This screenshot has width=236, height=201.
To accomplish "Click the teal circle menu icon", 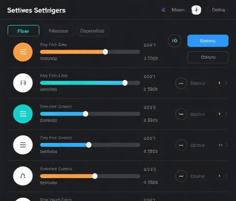I will click(x=22, y=114).
